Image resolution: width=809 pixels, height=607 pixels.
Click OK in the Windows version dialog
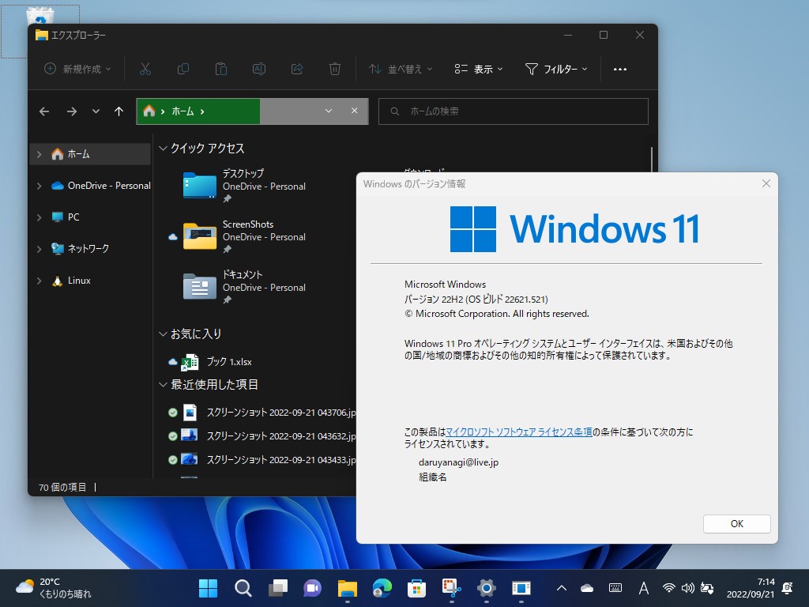(x=736, y=523)
